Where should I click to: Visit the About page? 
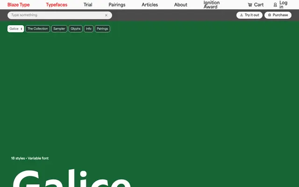[181, 5]
